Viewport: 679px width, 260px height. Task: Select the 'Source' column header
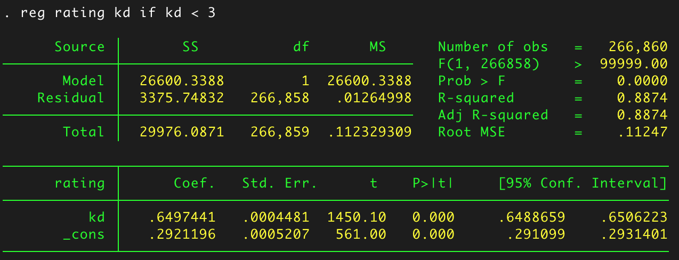[x=79, y=47]
